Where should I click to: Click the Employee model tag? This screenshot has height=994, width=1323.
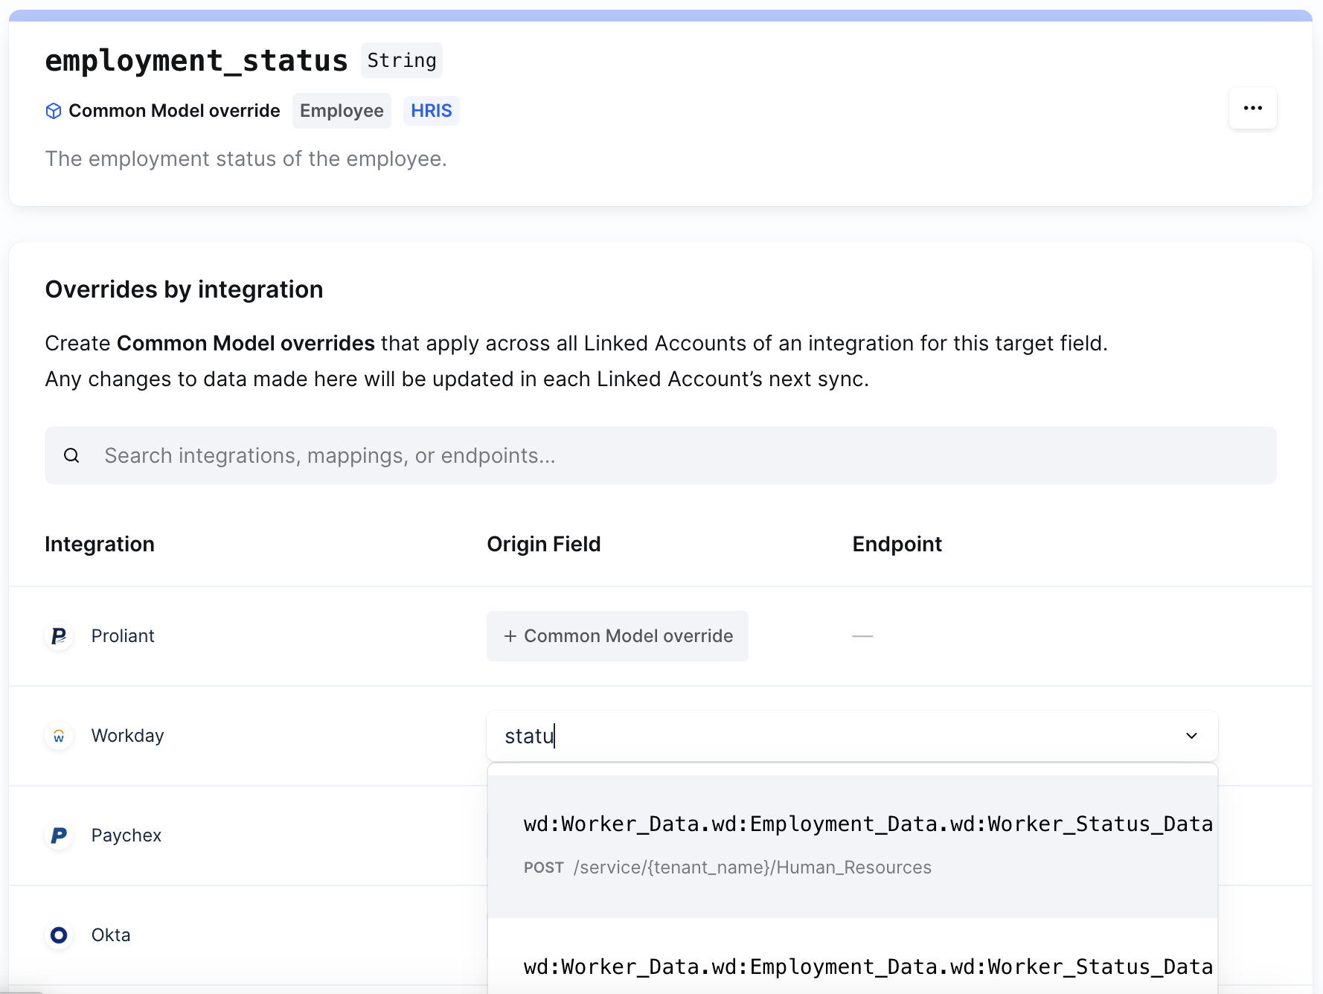click(342, 111)
